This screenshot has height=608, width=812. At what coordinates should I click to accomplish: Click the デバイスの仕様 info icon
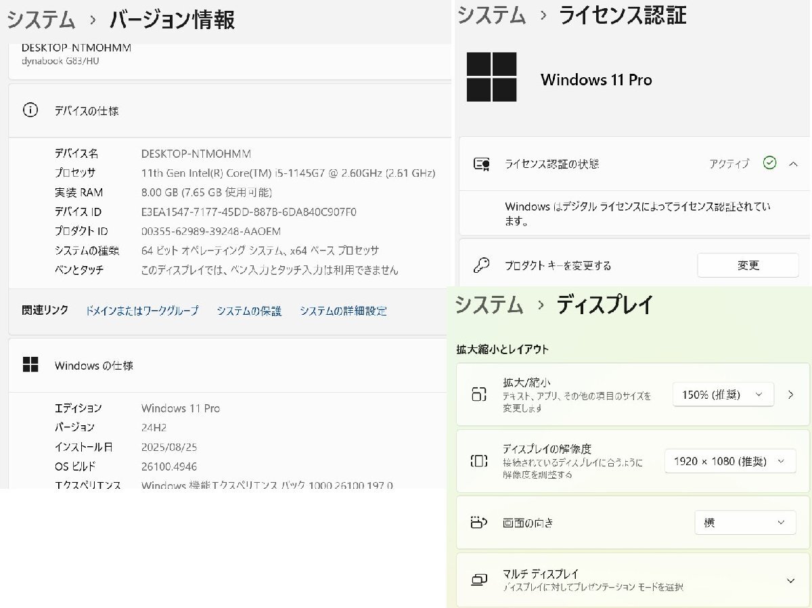(30, 110)
